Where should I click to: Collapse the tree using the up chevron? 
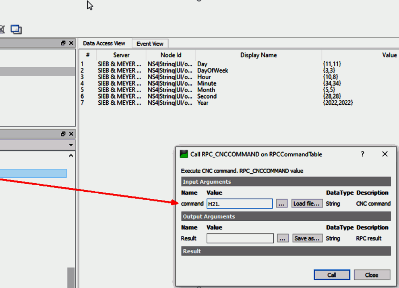(x=71, y=155)
